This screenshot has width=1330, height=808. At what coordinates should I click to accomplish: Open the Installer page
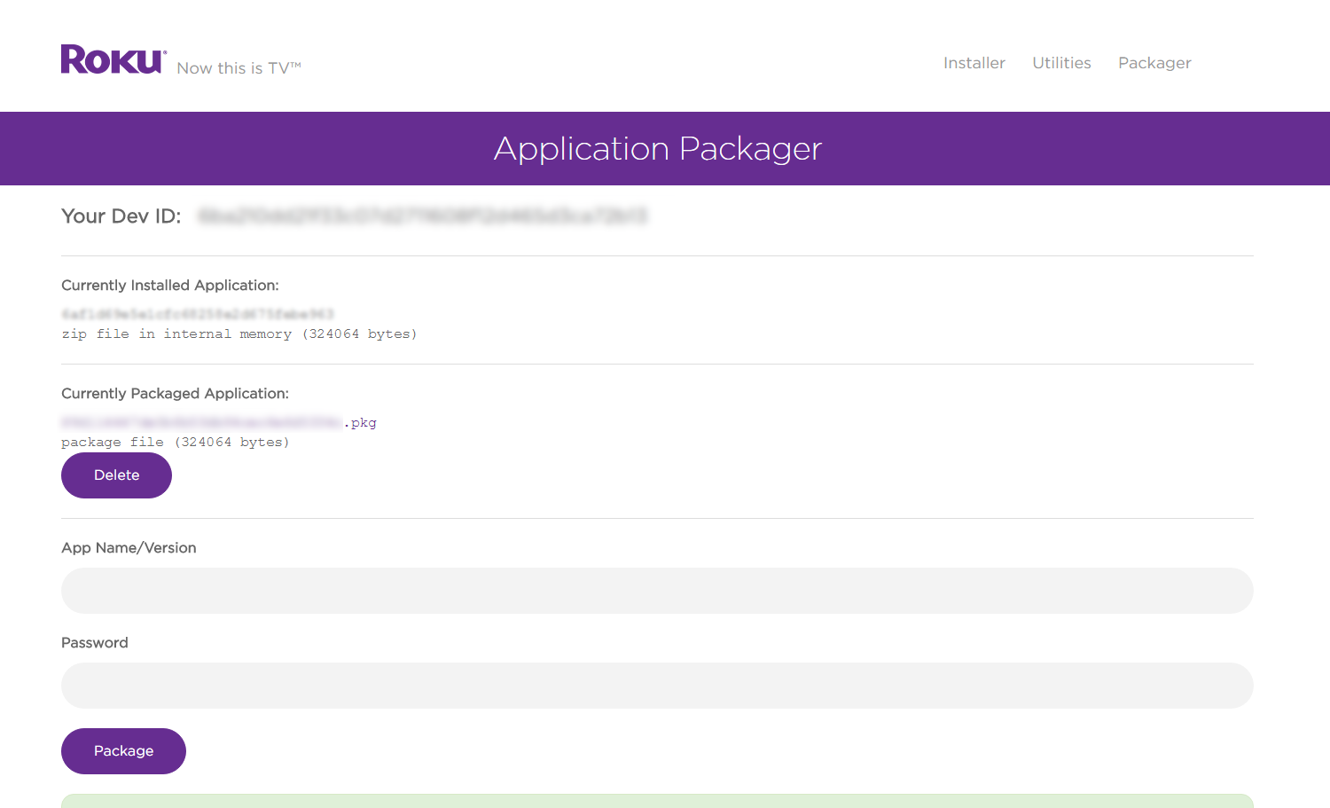click(974, 63)
